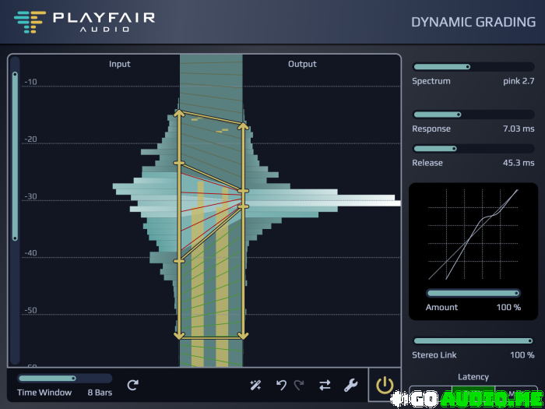Click the output range bottom arrow handle
Image resolution: width=545 pixels, height=409 pixels.
[243, 335]
